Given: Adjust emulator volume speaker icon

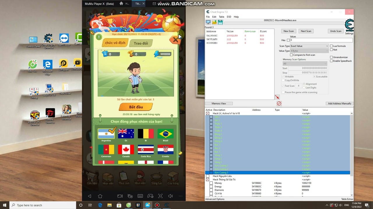Looking at the screenshot, I should tap(170, 196).
